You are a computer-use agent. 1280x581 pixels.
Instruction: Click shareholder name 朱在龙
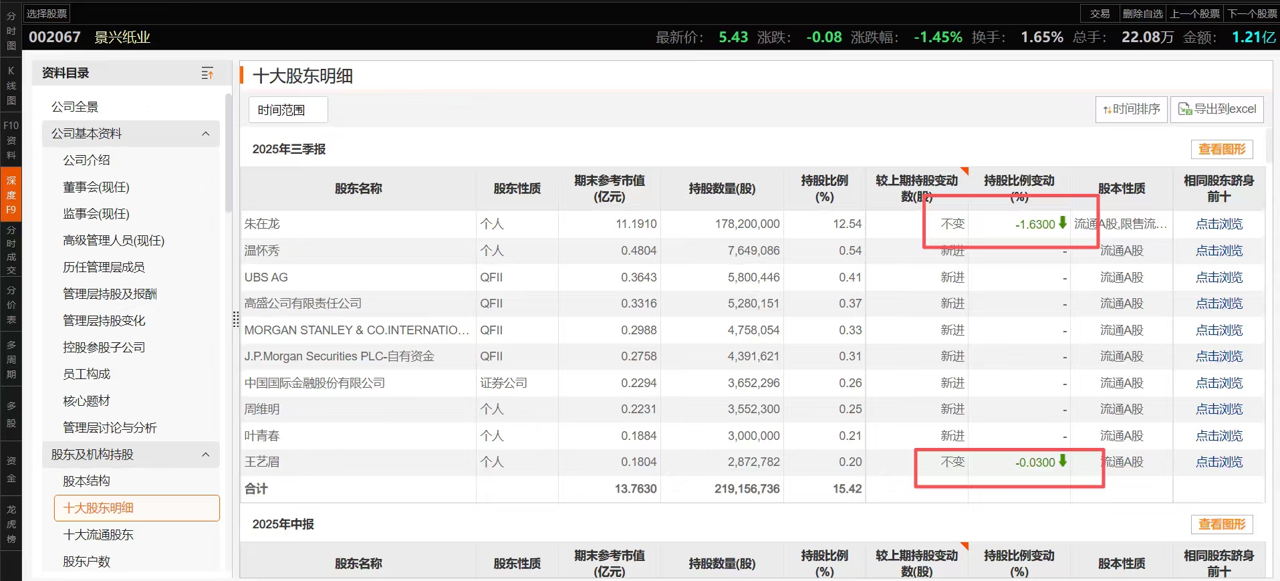[262, 224]
